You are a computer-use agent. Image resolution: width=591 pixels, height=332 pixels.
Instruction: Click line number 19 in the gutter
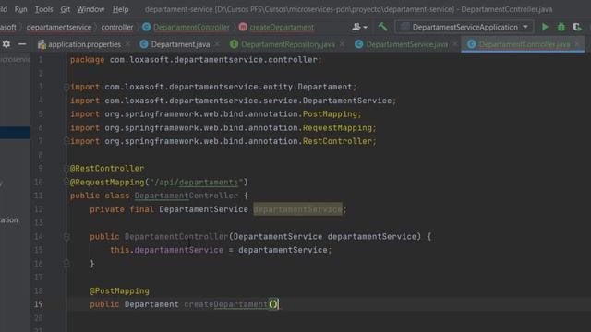point(39,304)
